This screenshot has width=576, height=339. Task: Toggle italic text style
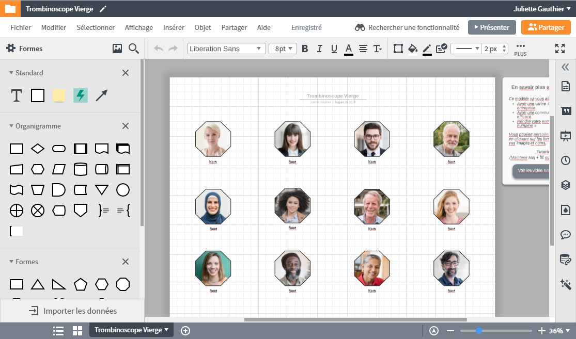319,49
